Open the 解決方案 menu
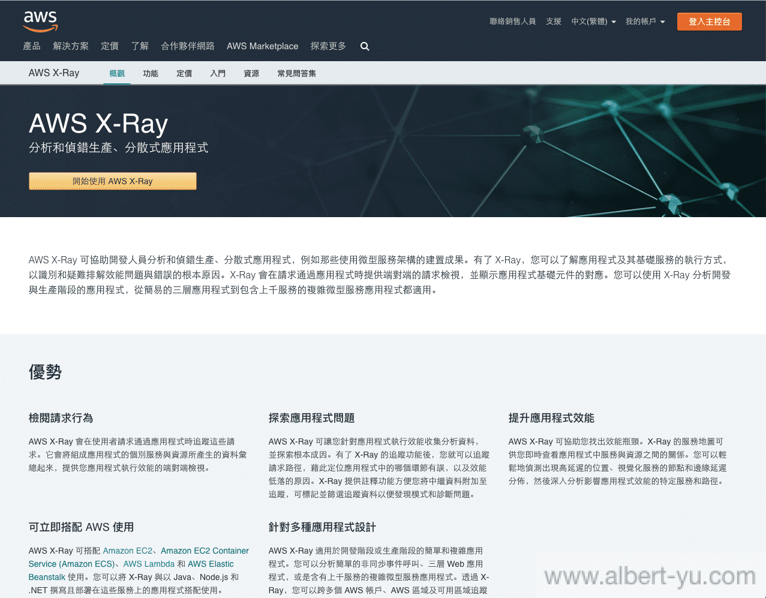 [71, 46]
